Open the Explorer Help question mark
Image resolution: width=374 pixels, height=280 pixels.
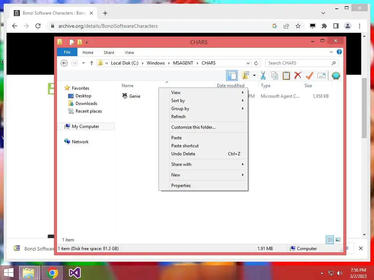339,52
